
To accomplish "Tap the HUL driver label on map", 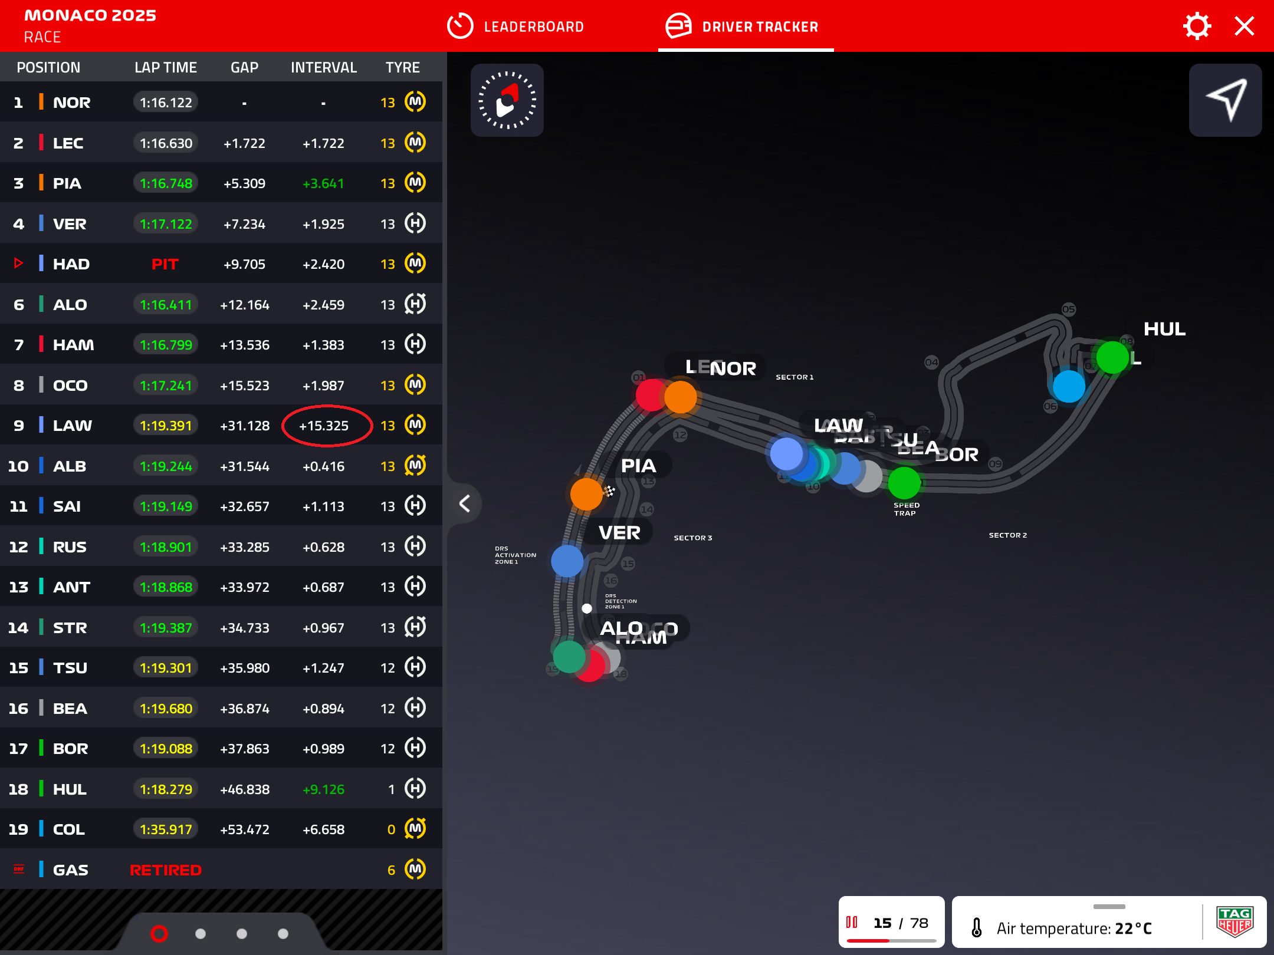I will 1164,329.
